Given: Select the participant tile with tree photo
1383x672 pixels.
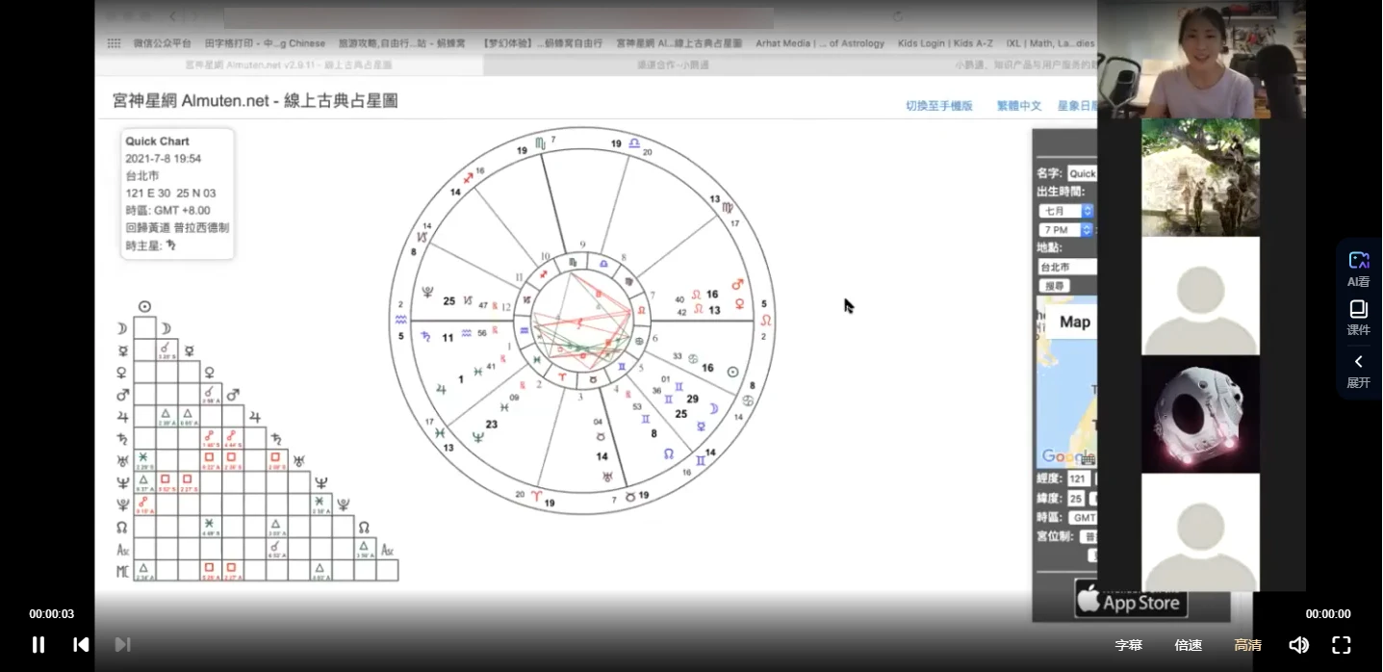Looking at the screenshot, I should click(1200, 177).
